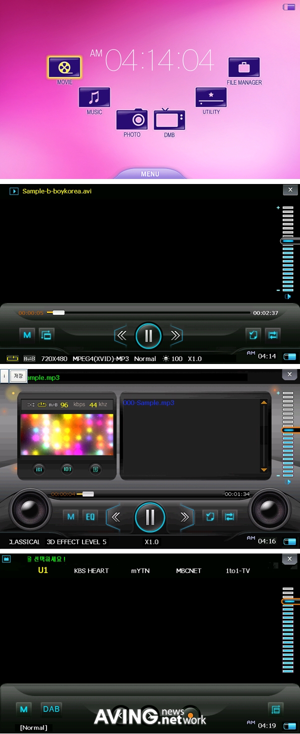Image resolution: width=300 pixels, height=734 pixels.
Task: Expand the MENU tab at home screen bottom
Action: tap(150, 174)
